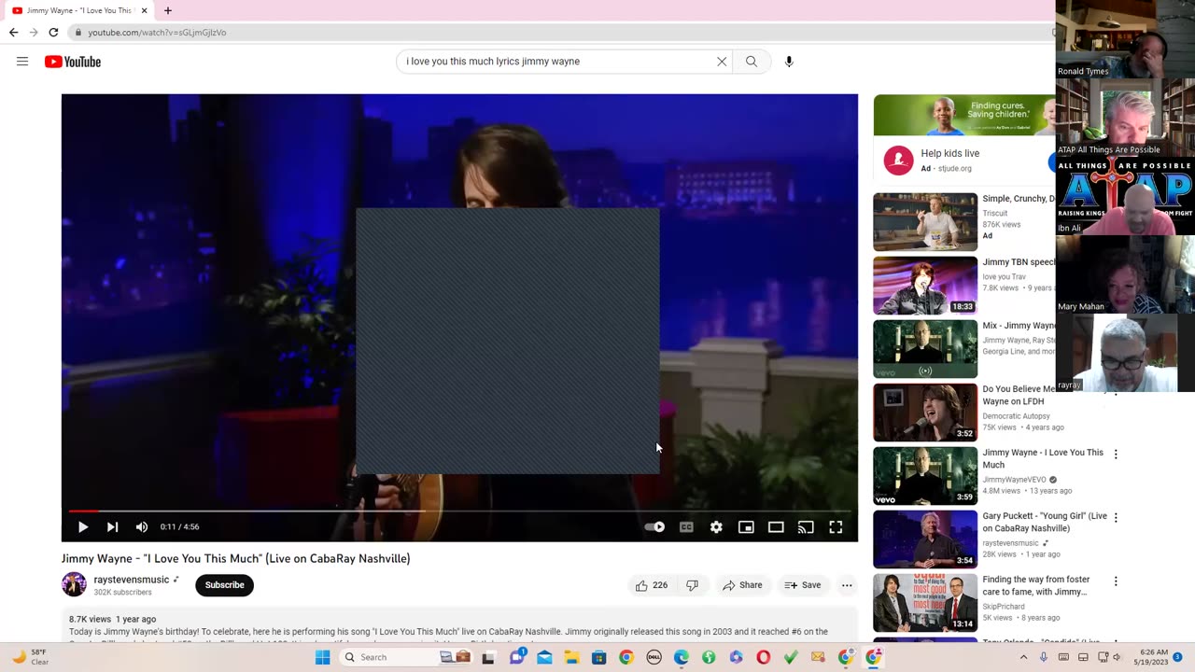Image resolution: width=1195 pixels, height=672 pixels.
Task: Reload the browser page
Action: pyautogui.click(x=53, y=33)
